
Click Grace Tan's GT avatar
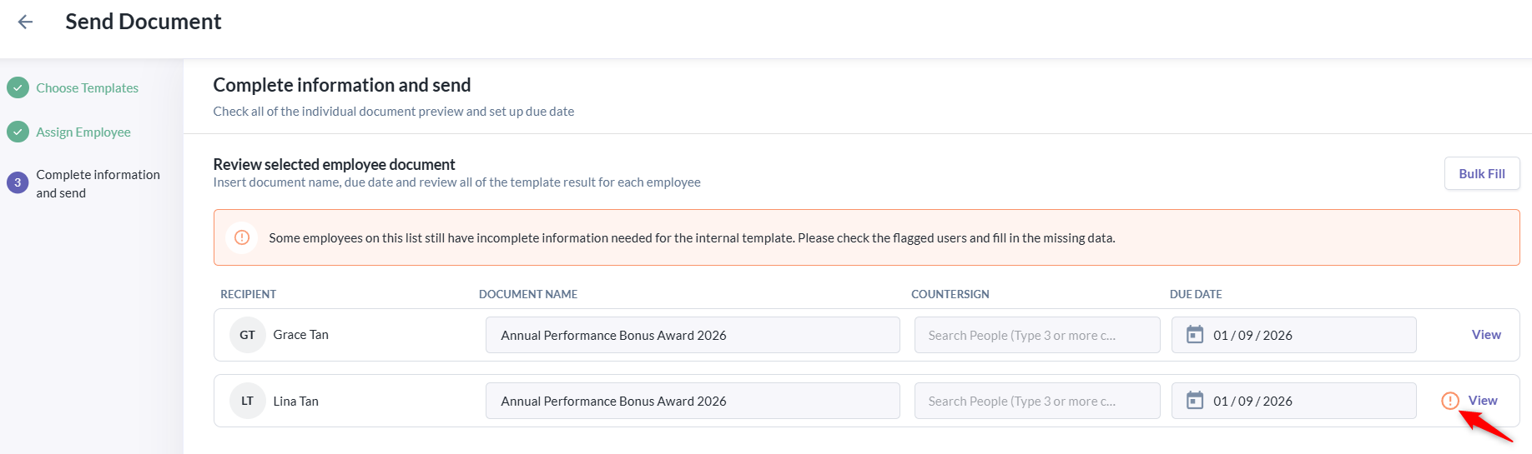coord(248,335)
